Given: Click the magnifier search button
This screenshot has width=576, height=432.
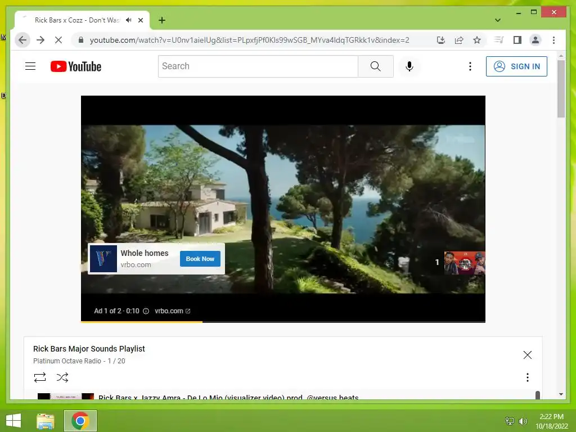Looking at the screenshot, I should pyautogui.click(x=375, y=66).
